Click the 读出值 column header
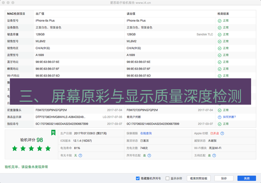Image resolution: width=261 pixels, height=183 pixels. pos(131,14)
